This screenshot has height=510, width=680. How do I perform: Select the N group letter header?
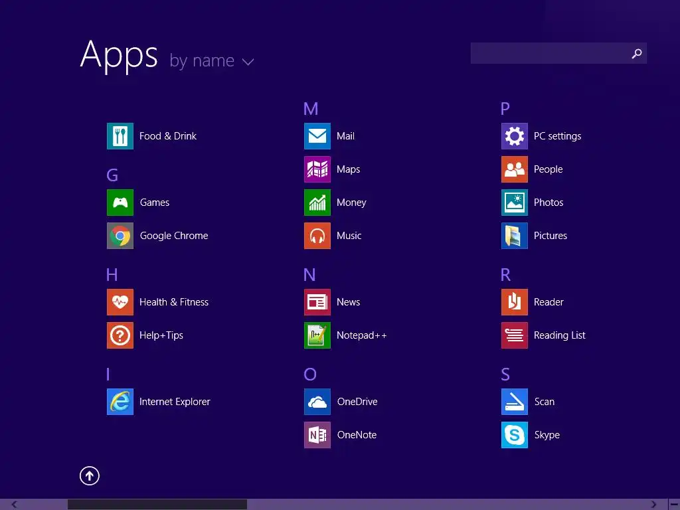pos(309,275)
